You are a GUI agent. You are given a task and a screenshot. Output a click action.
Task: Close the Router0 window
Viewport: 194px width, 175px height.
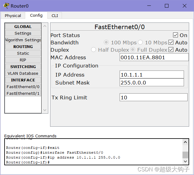[x=185, y=6]
